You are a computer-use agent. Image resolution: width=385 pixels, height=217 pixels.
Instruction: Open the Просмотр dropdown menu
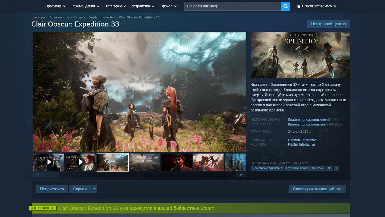coord(55,6)
